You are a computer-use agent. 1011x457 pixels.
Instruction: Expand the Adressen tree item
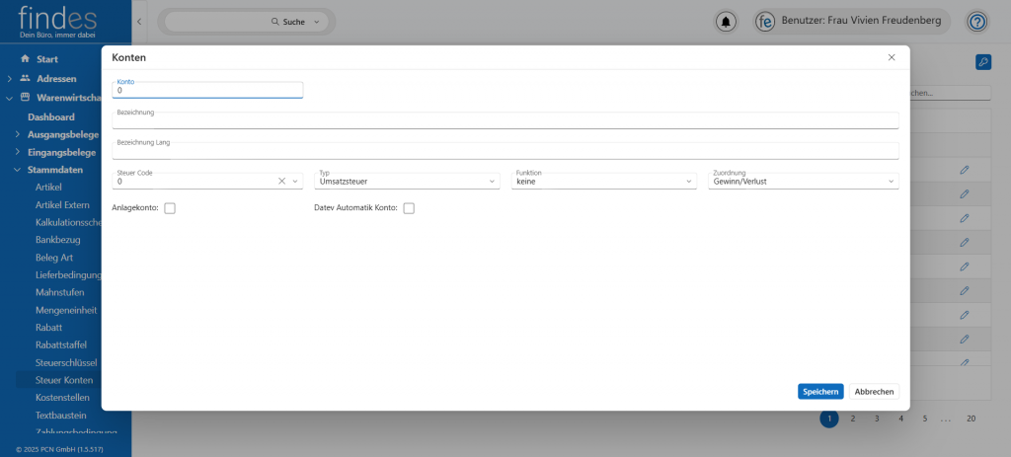tap(10, 78)
